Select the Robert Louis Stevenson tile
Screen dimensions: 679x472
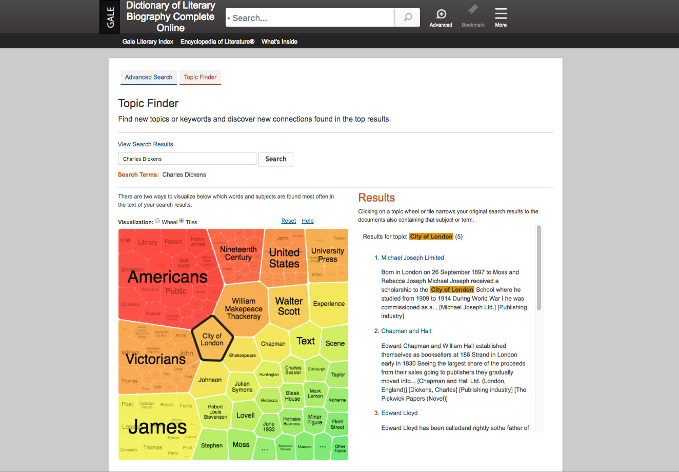click(x=215, y=412)
